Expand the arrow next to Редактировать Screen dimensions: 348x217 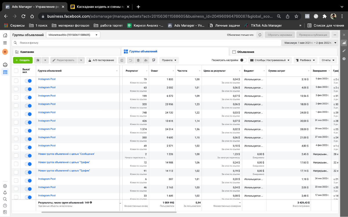click(x=81, y=60)
